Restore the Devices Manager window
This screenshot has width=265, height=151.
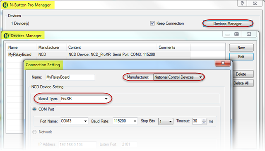[x=236, y=34]
